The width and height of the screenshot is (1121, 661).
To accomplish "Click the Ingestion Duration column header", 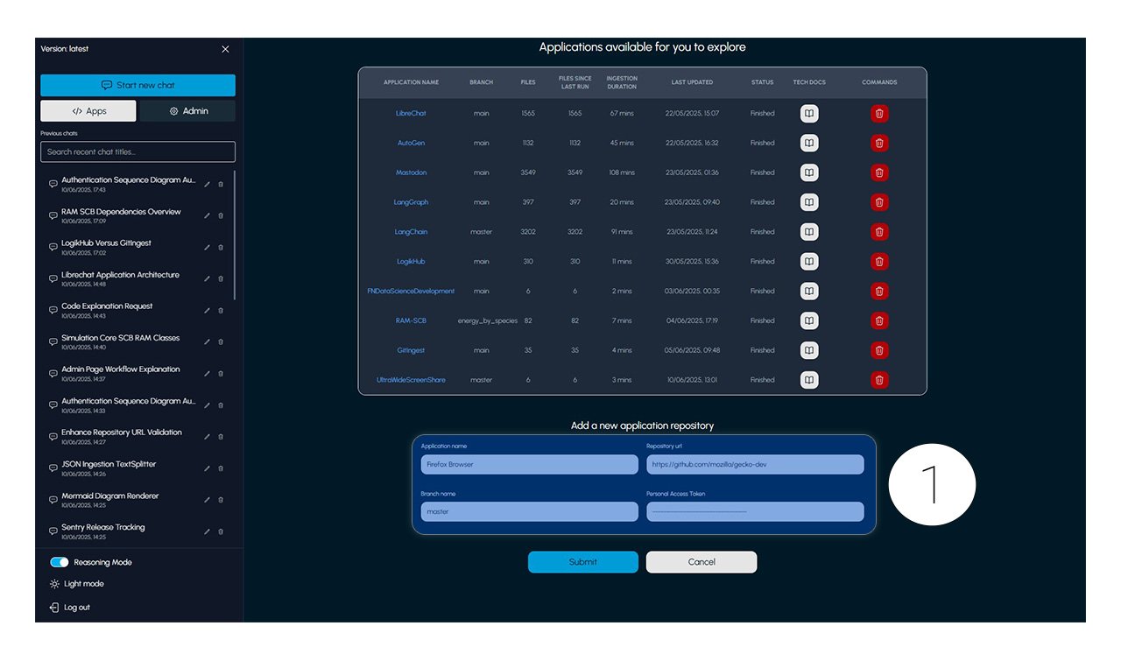I will click(x=622, y=82).
